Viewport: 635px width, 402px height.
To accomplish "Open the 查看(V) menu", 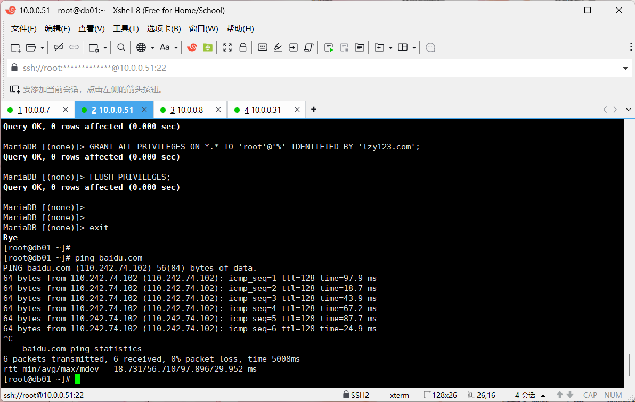I will [x=92, y=29].
